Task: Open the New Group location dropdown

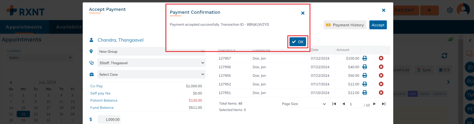Action: 151,52
